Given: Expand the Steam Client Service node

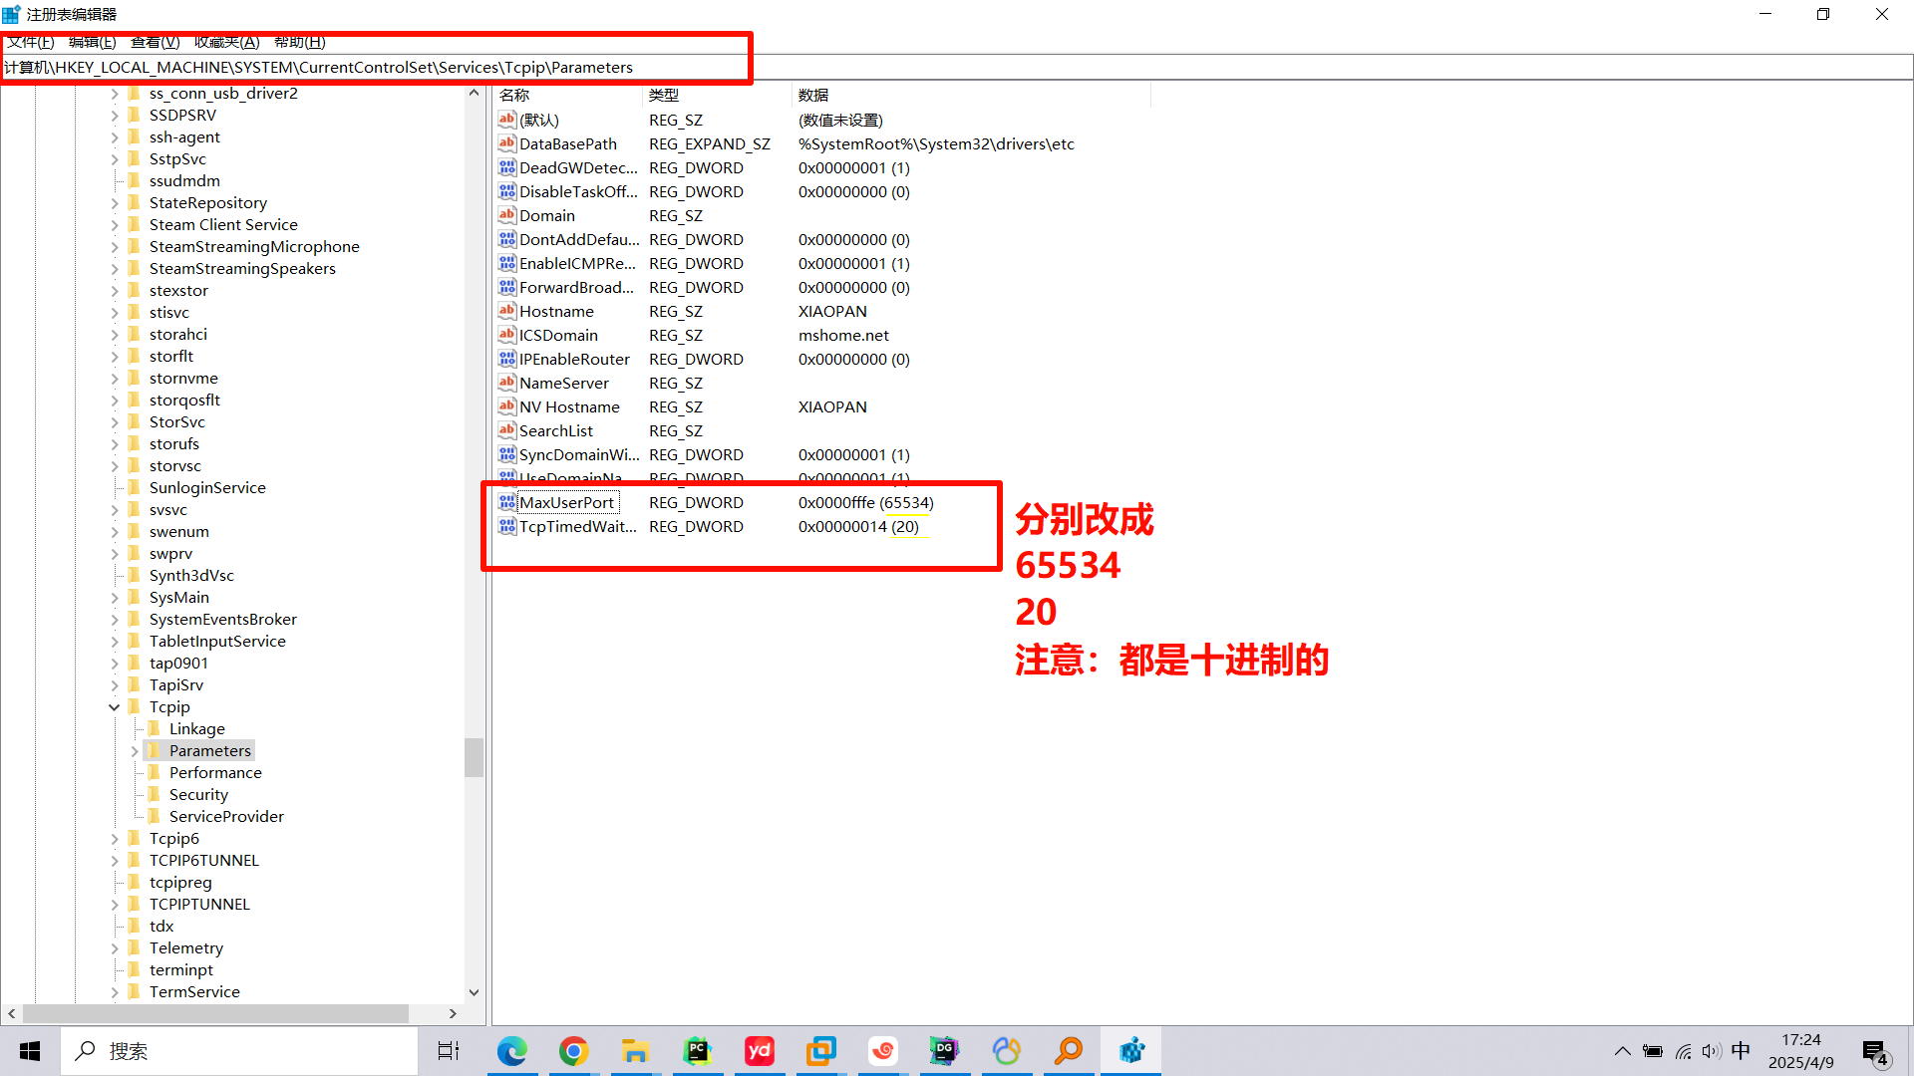Looking at the screenshot, I should (115, 225).
